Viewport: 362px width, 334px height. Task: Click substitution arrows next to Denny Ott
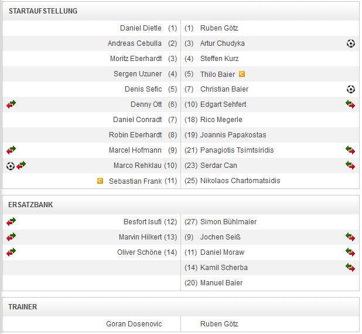pyautogui.click(x=11, y=104)
